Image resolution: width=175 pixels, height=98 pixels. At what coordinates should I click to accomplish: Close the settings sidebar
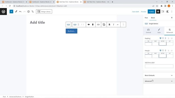pos(172,18)
